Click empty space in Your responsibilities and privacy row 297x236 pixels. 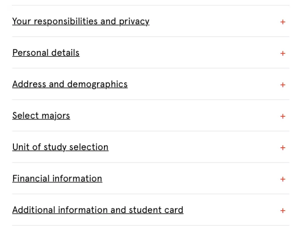214,21
